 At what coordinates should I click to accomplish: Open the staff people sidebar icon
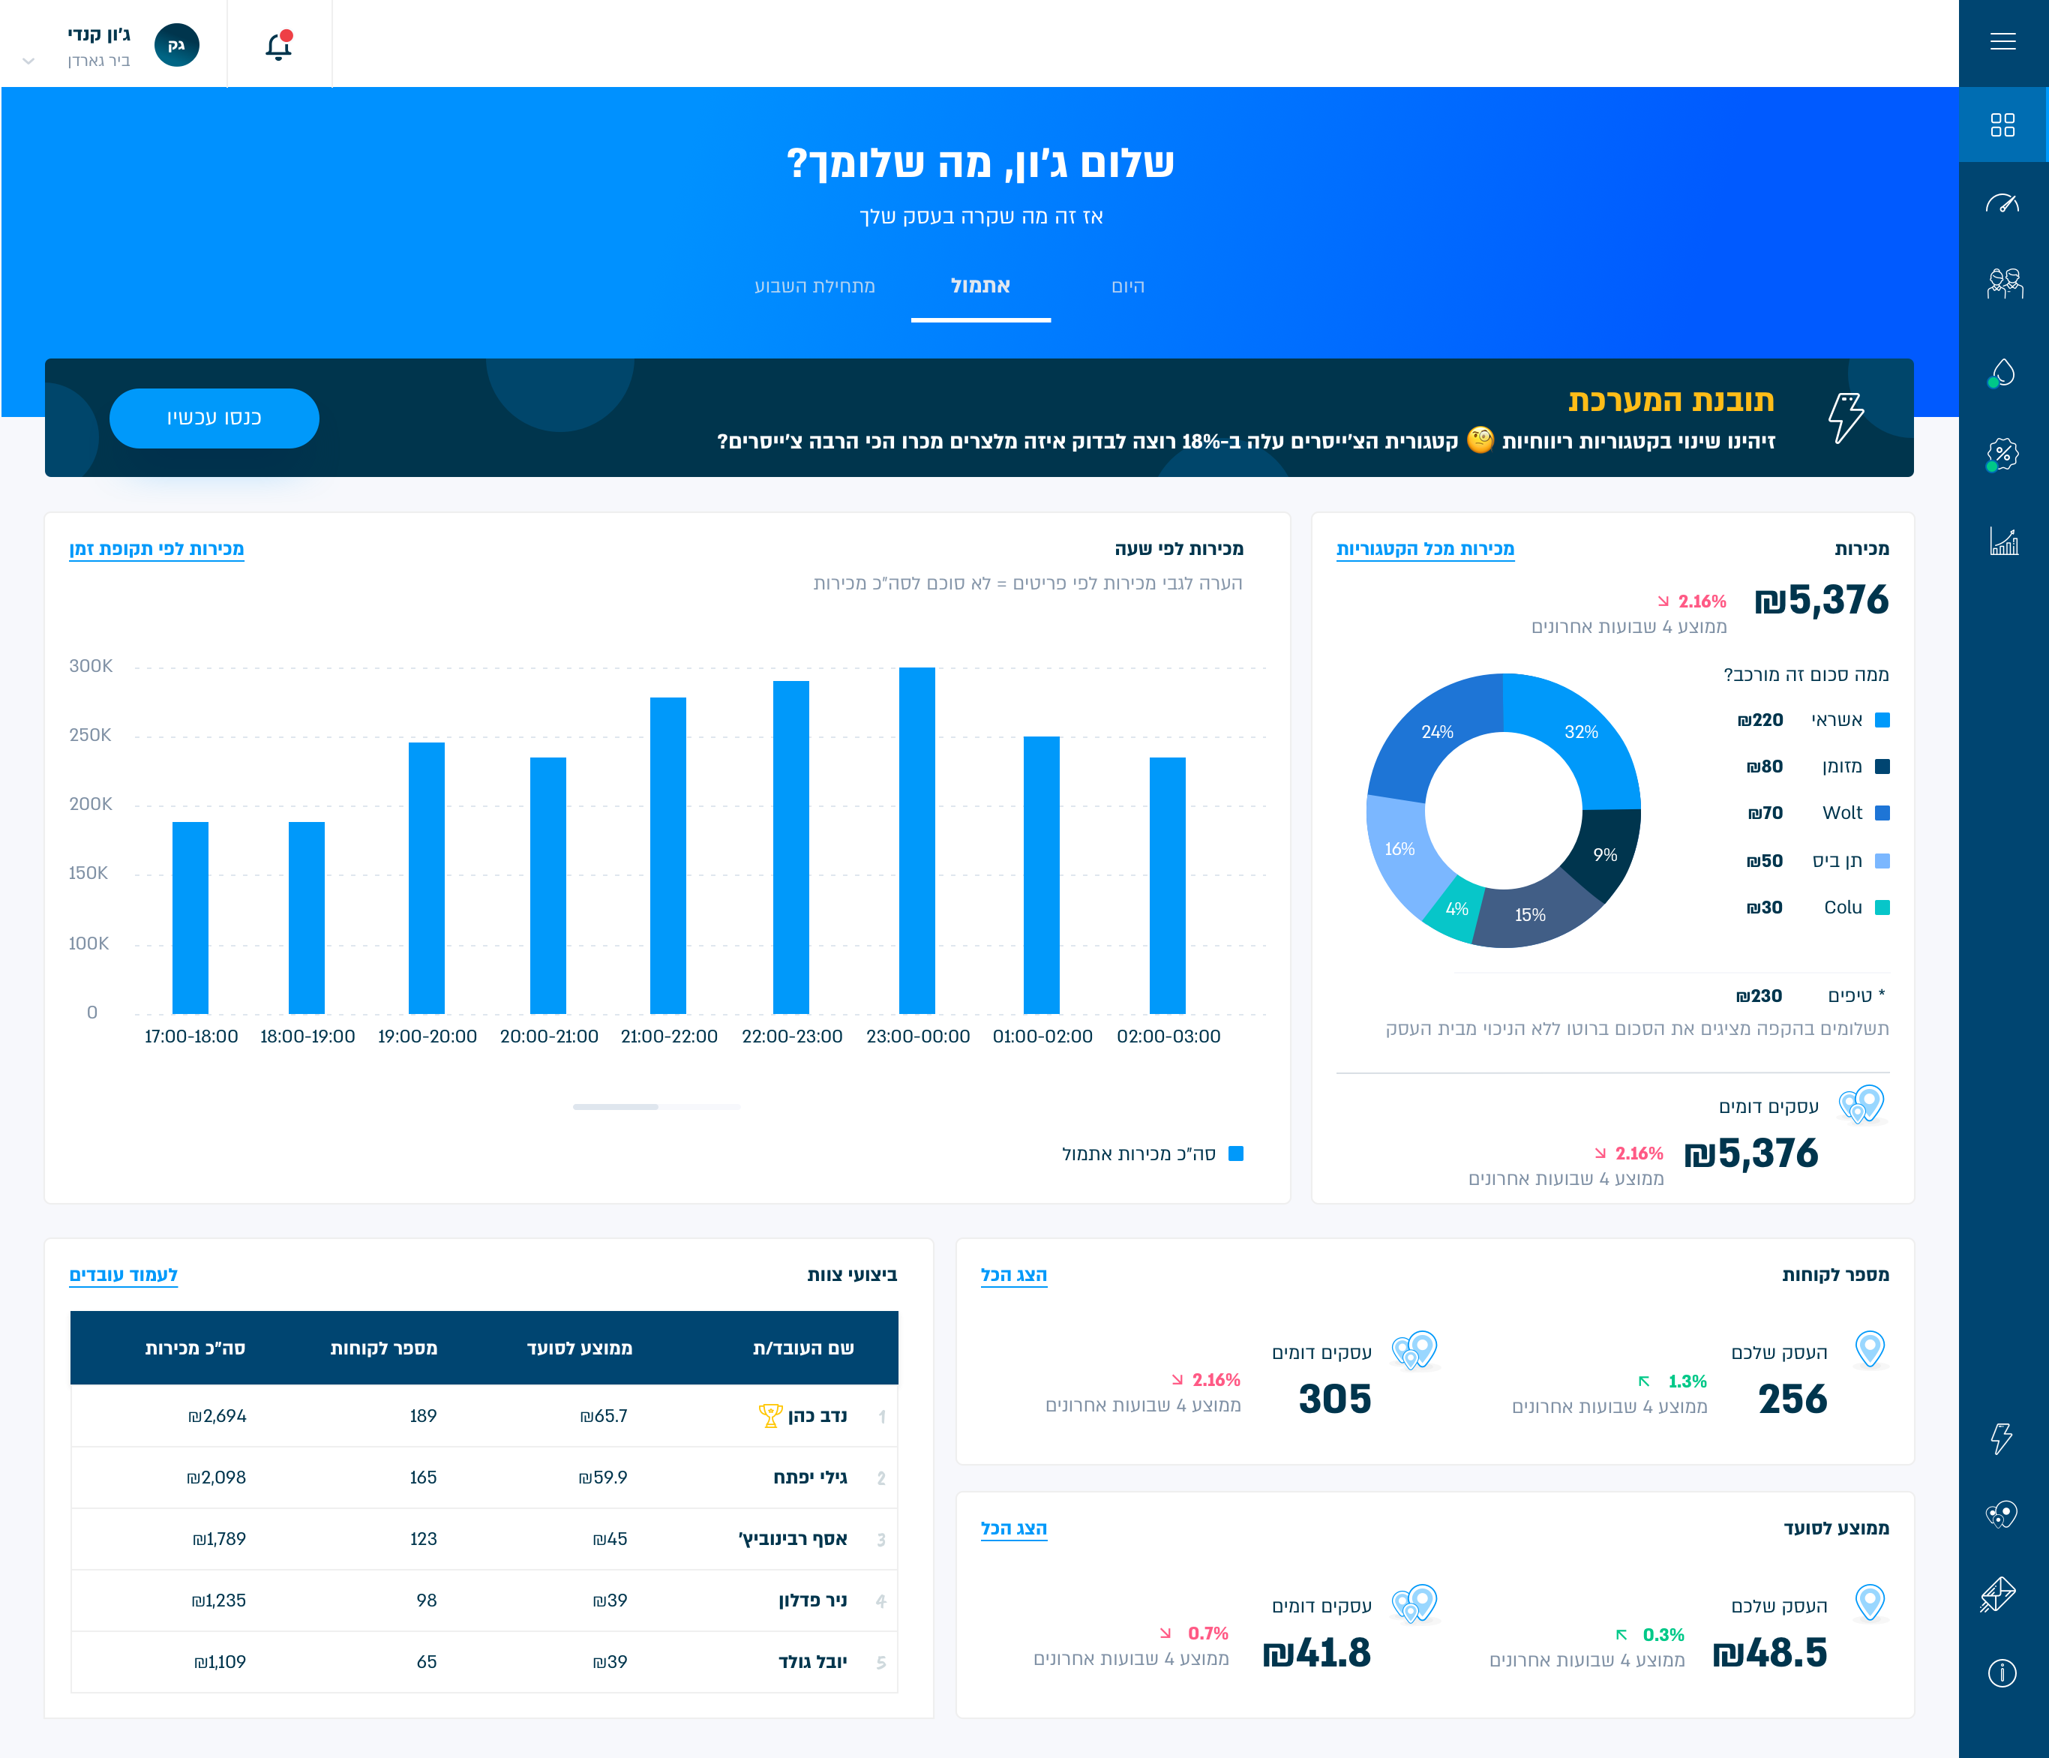tap(2005, 283)
